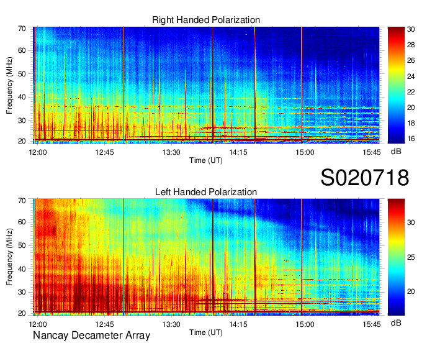Click inside the Right Handed Polarization spectrogram
Viewport: 422px width, 343px height.
click(x=206, y=85)
